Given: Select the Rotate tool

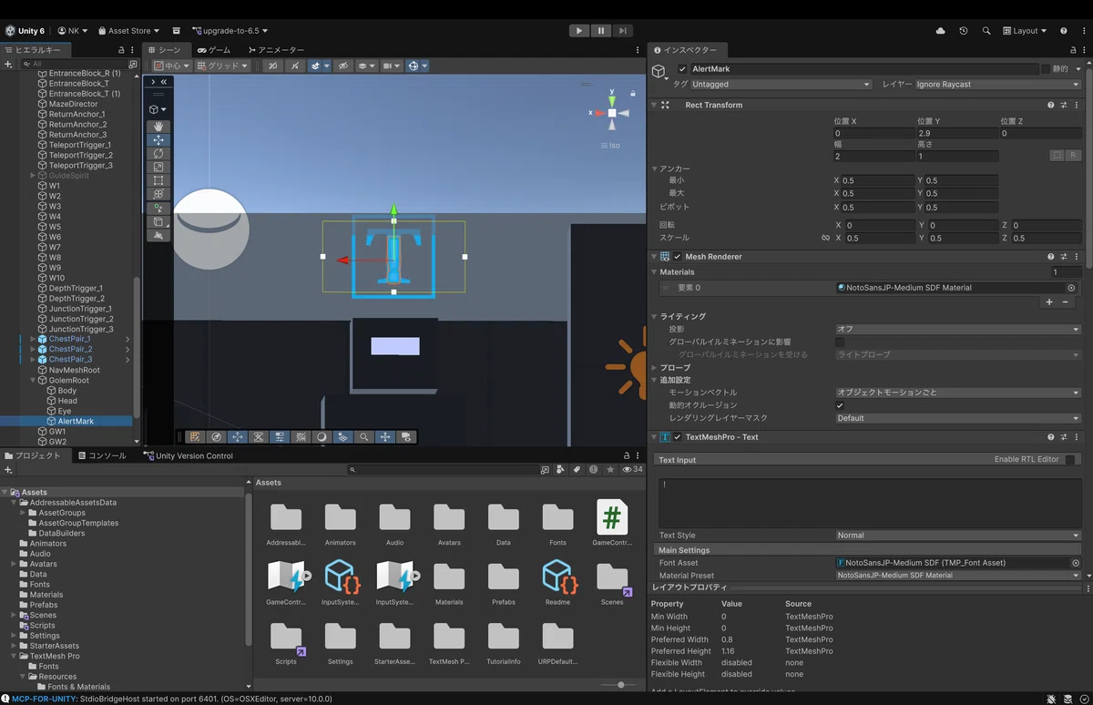Looking at the screenshot, I should coord(158,154).
